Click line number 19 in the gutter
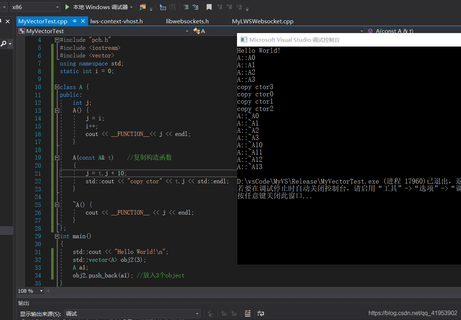Screen dimensions: 461x320 [x=38, y=157]
